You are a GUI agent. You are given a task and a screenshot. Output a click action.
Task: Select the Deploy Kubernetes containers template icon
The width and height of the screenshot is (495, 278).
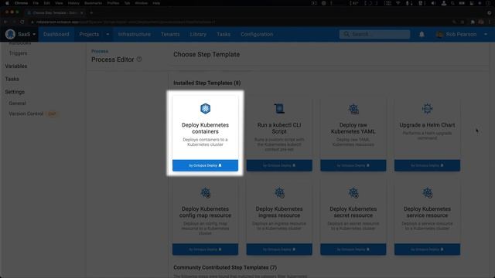pyautogui.click(x=205, y=109)
